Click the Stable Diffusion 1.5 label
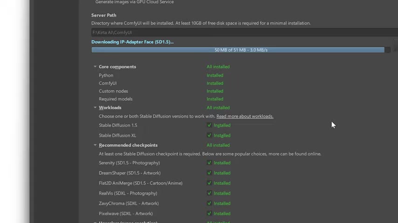Screen dimensions: 398x223 pyautogui.click(x=118, y=125)
